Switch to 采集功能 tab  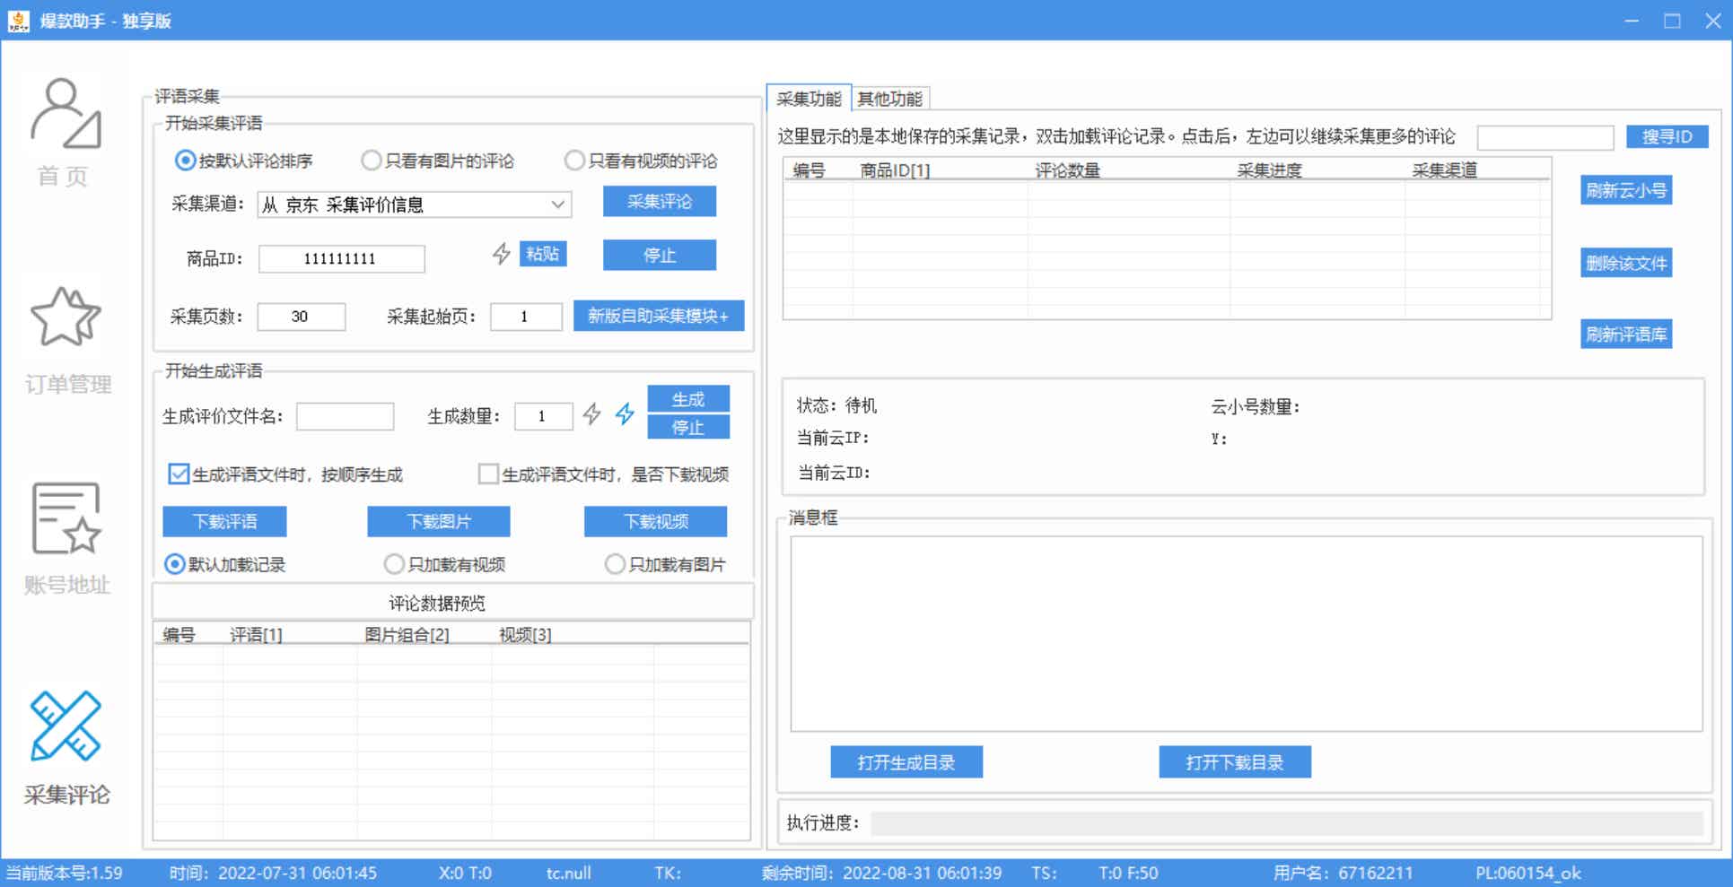point(809,99)
